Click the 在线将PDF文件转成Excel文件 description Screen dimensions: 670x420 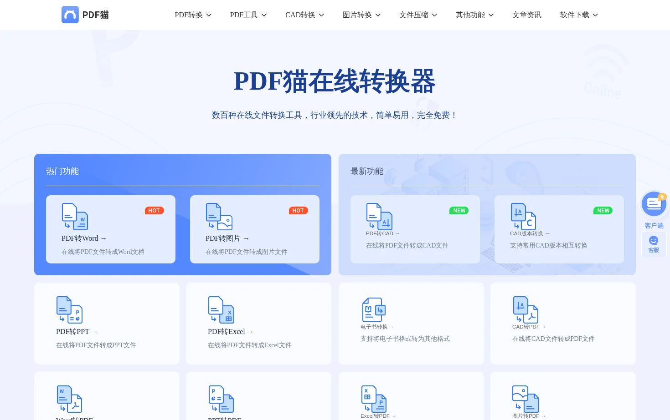click(250, 345)
